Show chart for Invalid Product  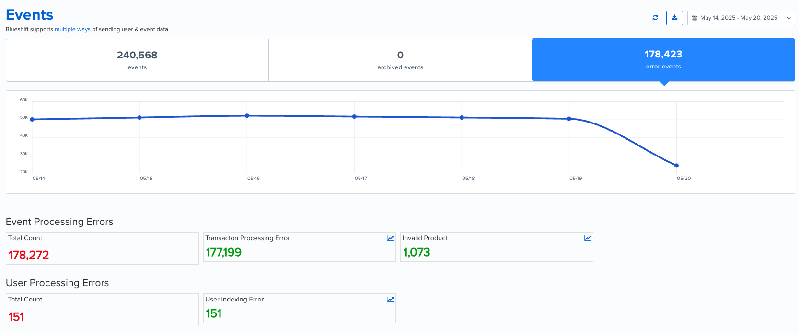pos(588,238)
